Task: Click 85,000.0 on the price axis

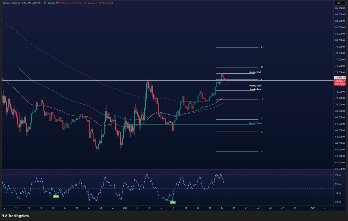Action: pos(340,8)
